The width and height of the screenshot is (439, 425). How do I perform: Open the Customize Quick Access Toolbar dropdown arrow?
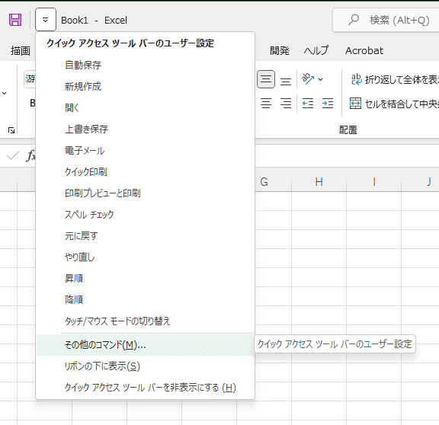46,20
